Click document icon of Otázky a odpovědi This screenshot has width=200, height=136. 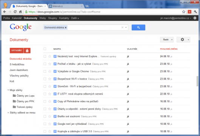pyautogui.click(x=55, y=109)
